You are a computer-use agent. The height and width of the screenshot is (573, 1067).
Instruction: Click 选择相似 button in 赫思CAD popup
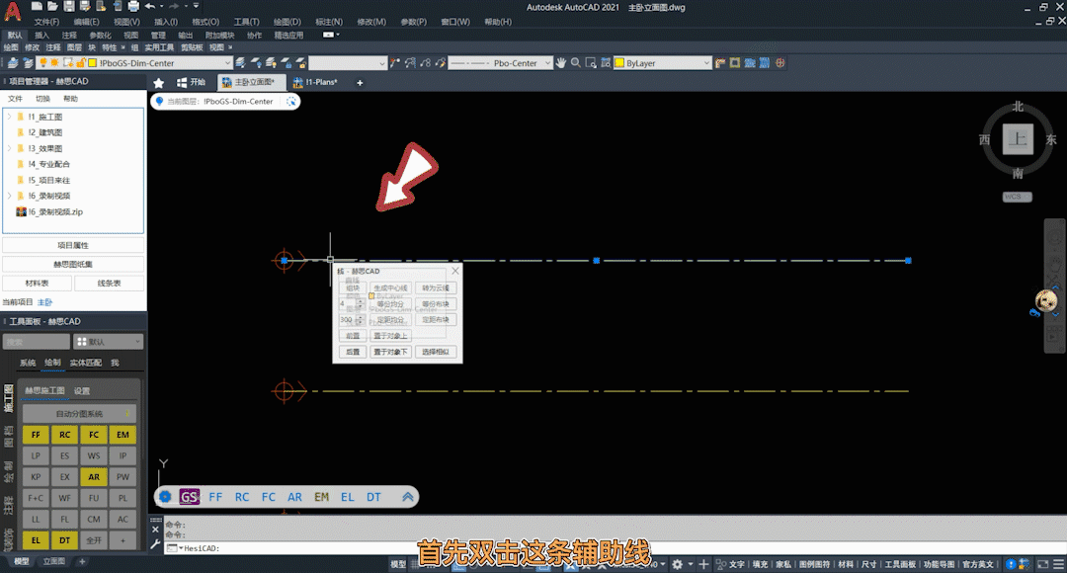click(435, 352)
